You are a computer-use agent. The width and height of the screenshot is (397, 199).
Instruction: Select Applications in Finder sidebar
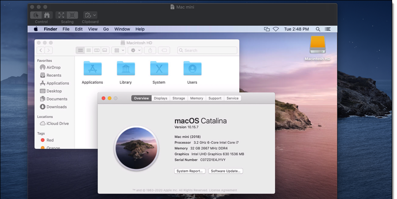[x=54, y=83]
